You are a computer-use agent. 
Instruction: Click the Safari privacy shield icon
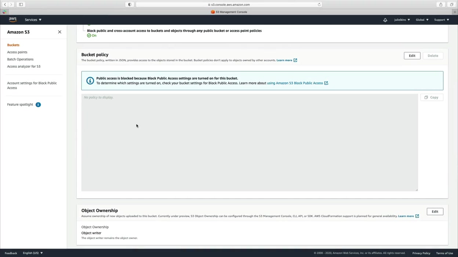pos(130,4)
